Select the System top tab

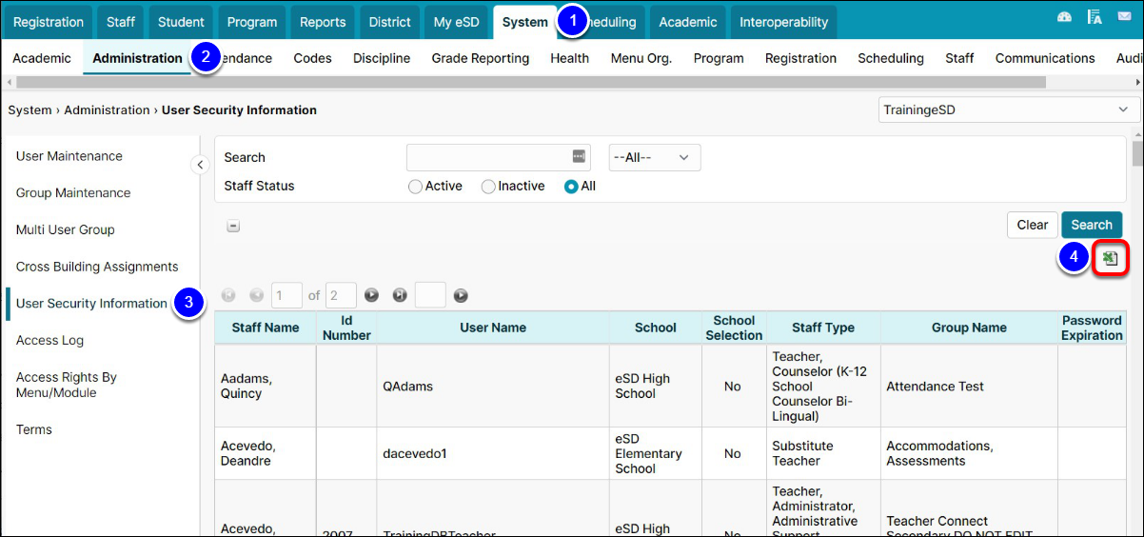click(x=525, y=22)
